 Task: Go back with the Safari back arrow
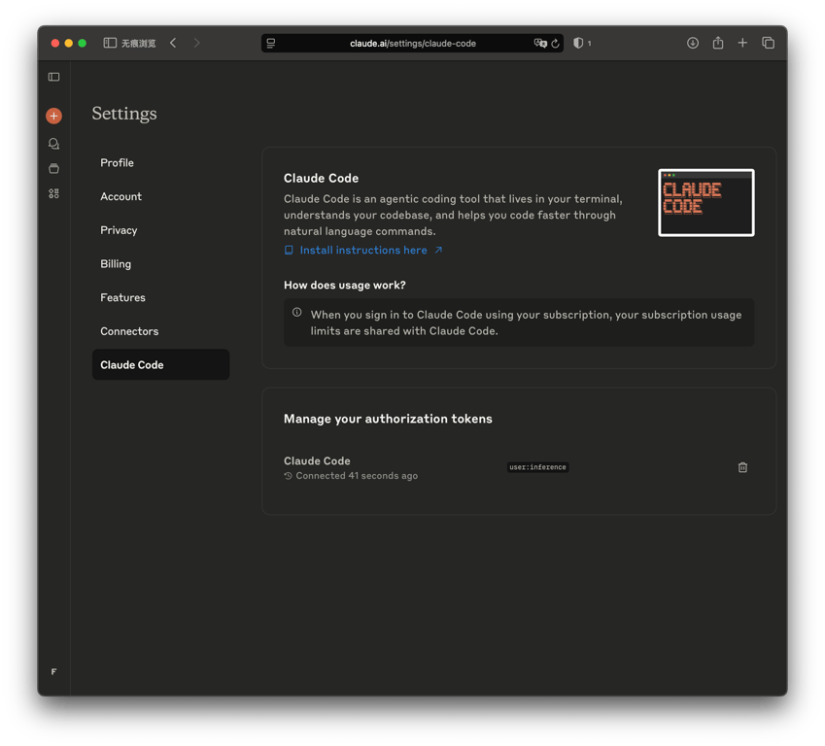[173, 43]
